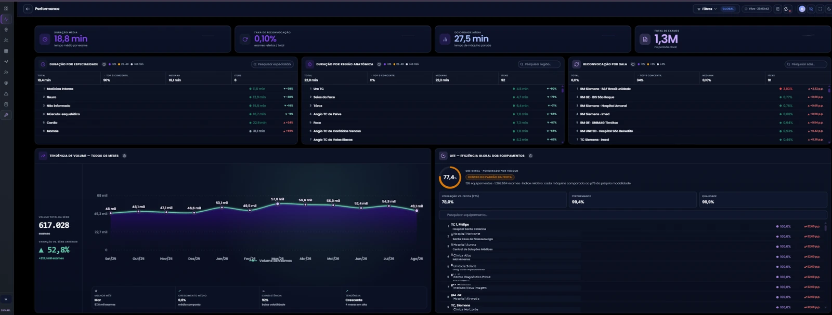Open the user avatar A
832x315 pixels.
802,9
